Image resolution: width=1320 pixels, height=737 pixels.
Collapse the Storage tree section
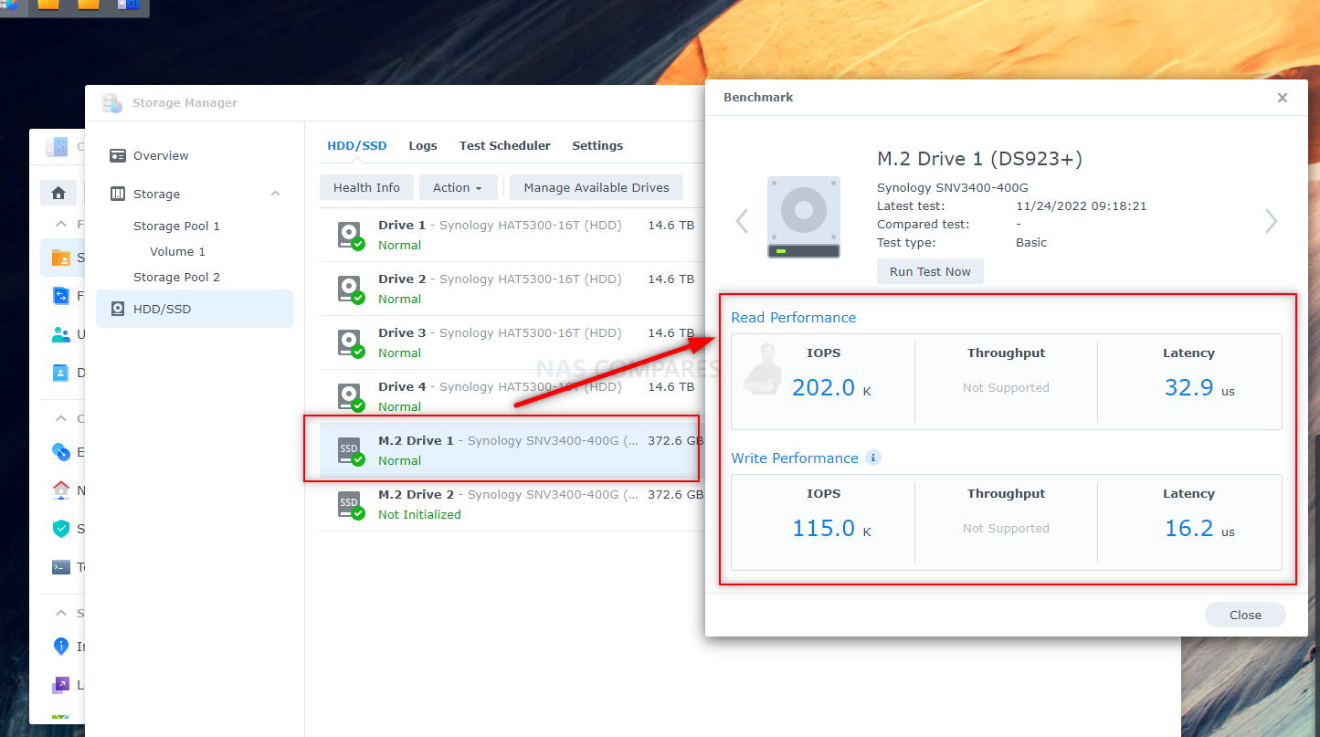[276, 194]
